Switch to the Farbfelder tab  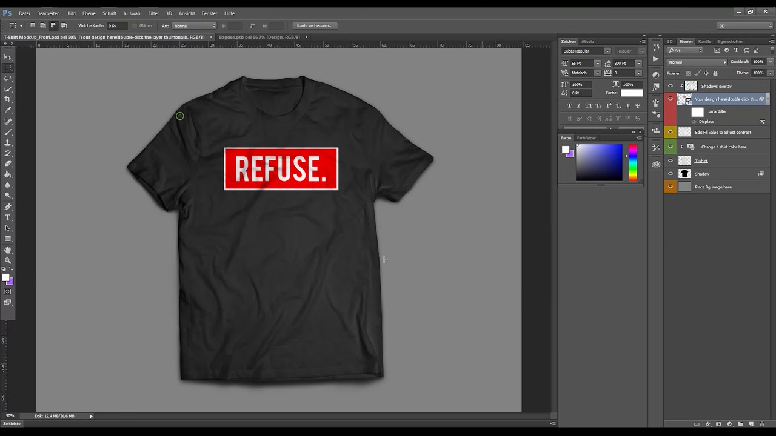point(586,138)
